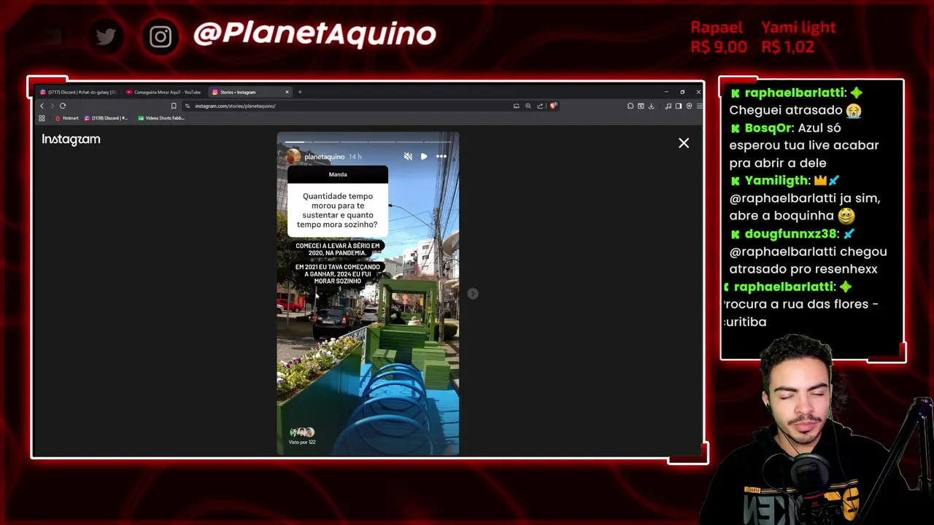Viewport: 934px width, 525px height.
Task: Close the 'Stories • Instagram' tab
Action: (287, 92)
